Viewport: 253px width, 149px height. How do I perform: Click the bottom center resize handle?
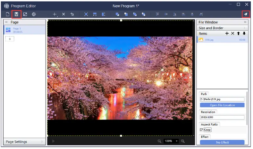(x=121, y=136)
